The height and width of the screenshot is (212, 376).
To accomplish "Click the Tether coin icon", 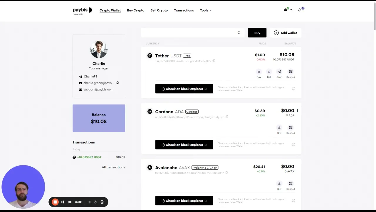I will pyautogui.click(x=150, y=56).
